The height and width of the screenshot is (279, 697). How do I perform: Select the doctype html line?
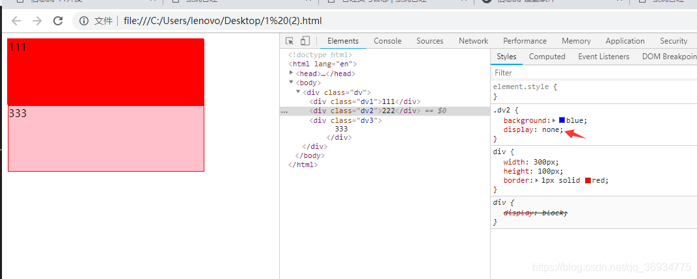tap(320, 55)
